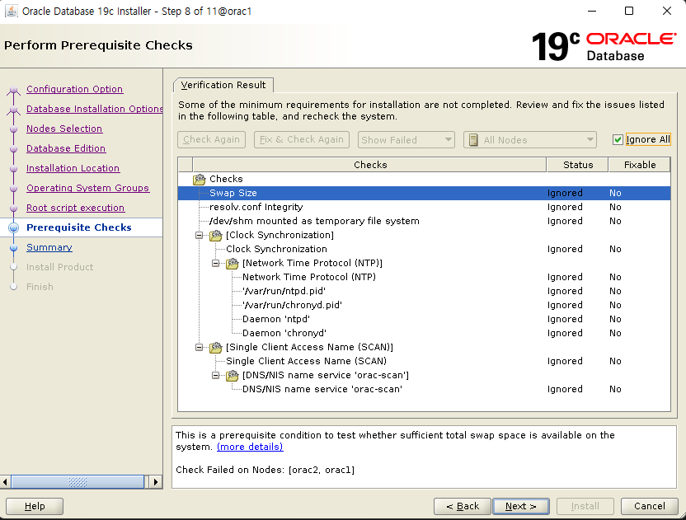Click the [Single Client Access Name (SCAN)] folder icon
686x520 pixels.
pos(216,347)
